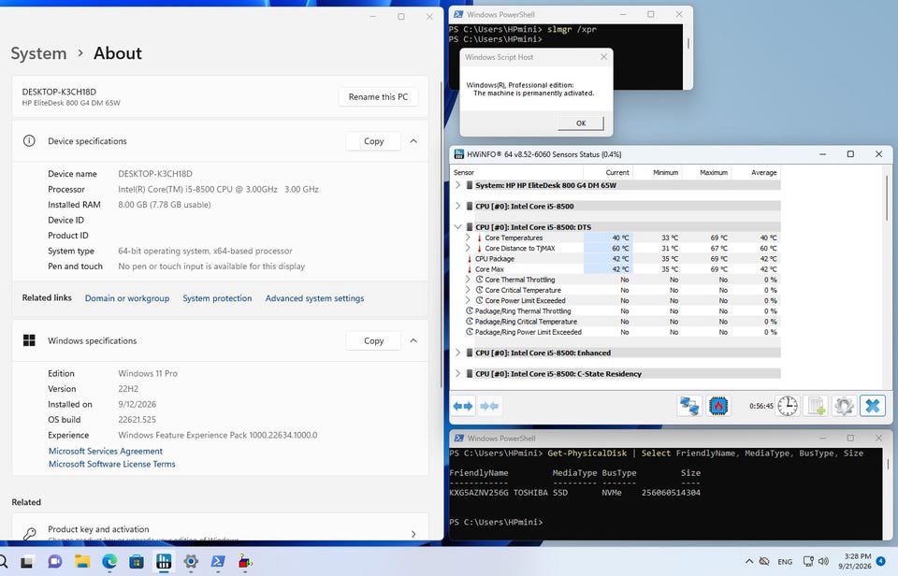Expand the C-State Residency group
The height and width of the screenshot is (576, 898).
pos(457,373)
